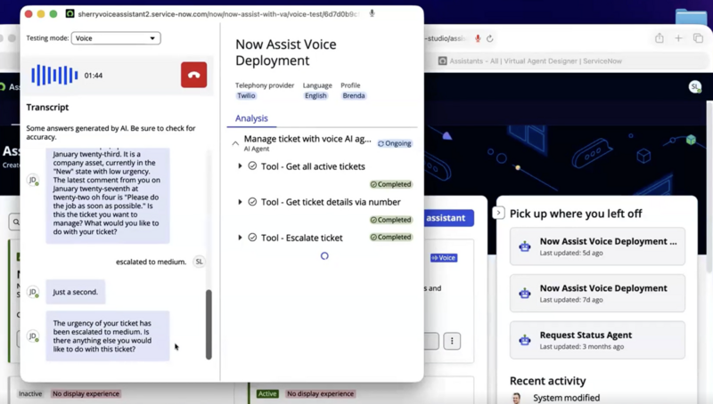Click the English language tag

point(316,96)
